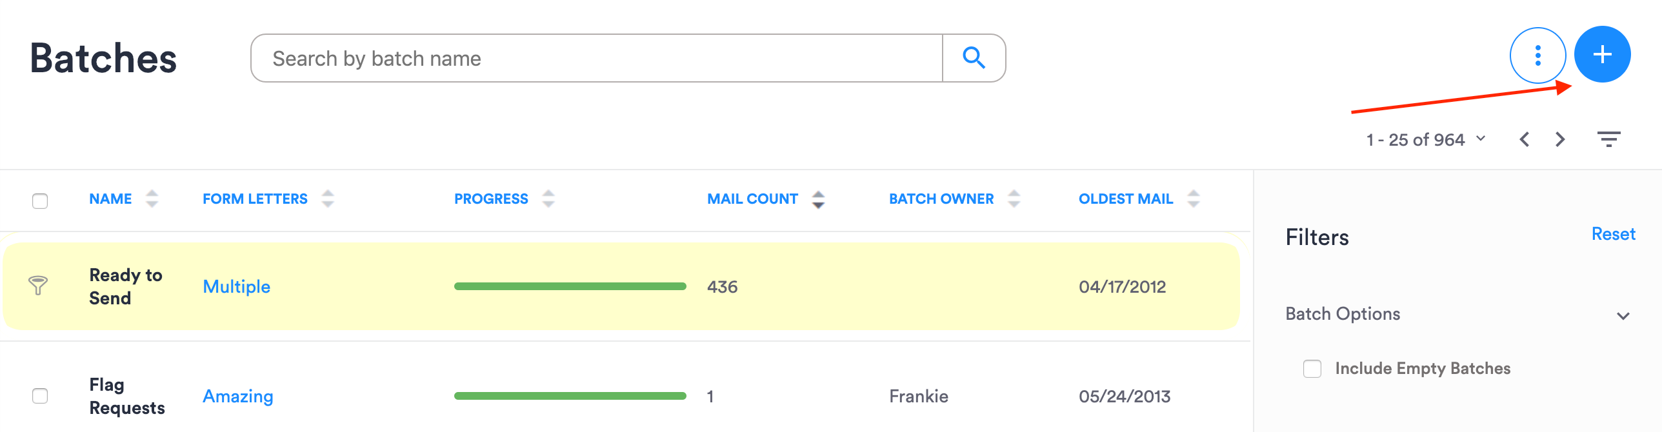Create a new batch with the plus button

tap(1603, 55)
